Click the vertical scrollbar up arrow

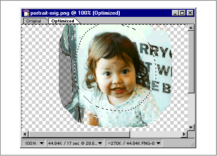click(x=191, y=28)
